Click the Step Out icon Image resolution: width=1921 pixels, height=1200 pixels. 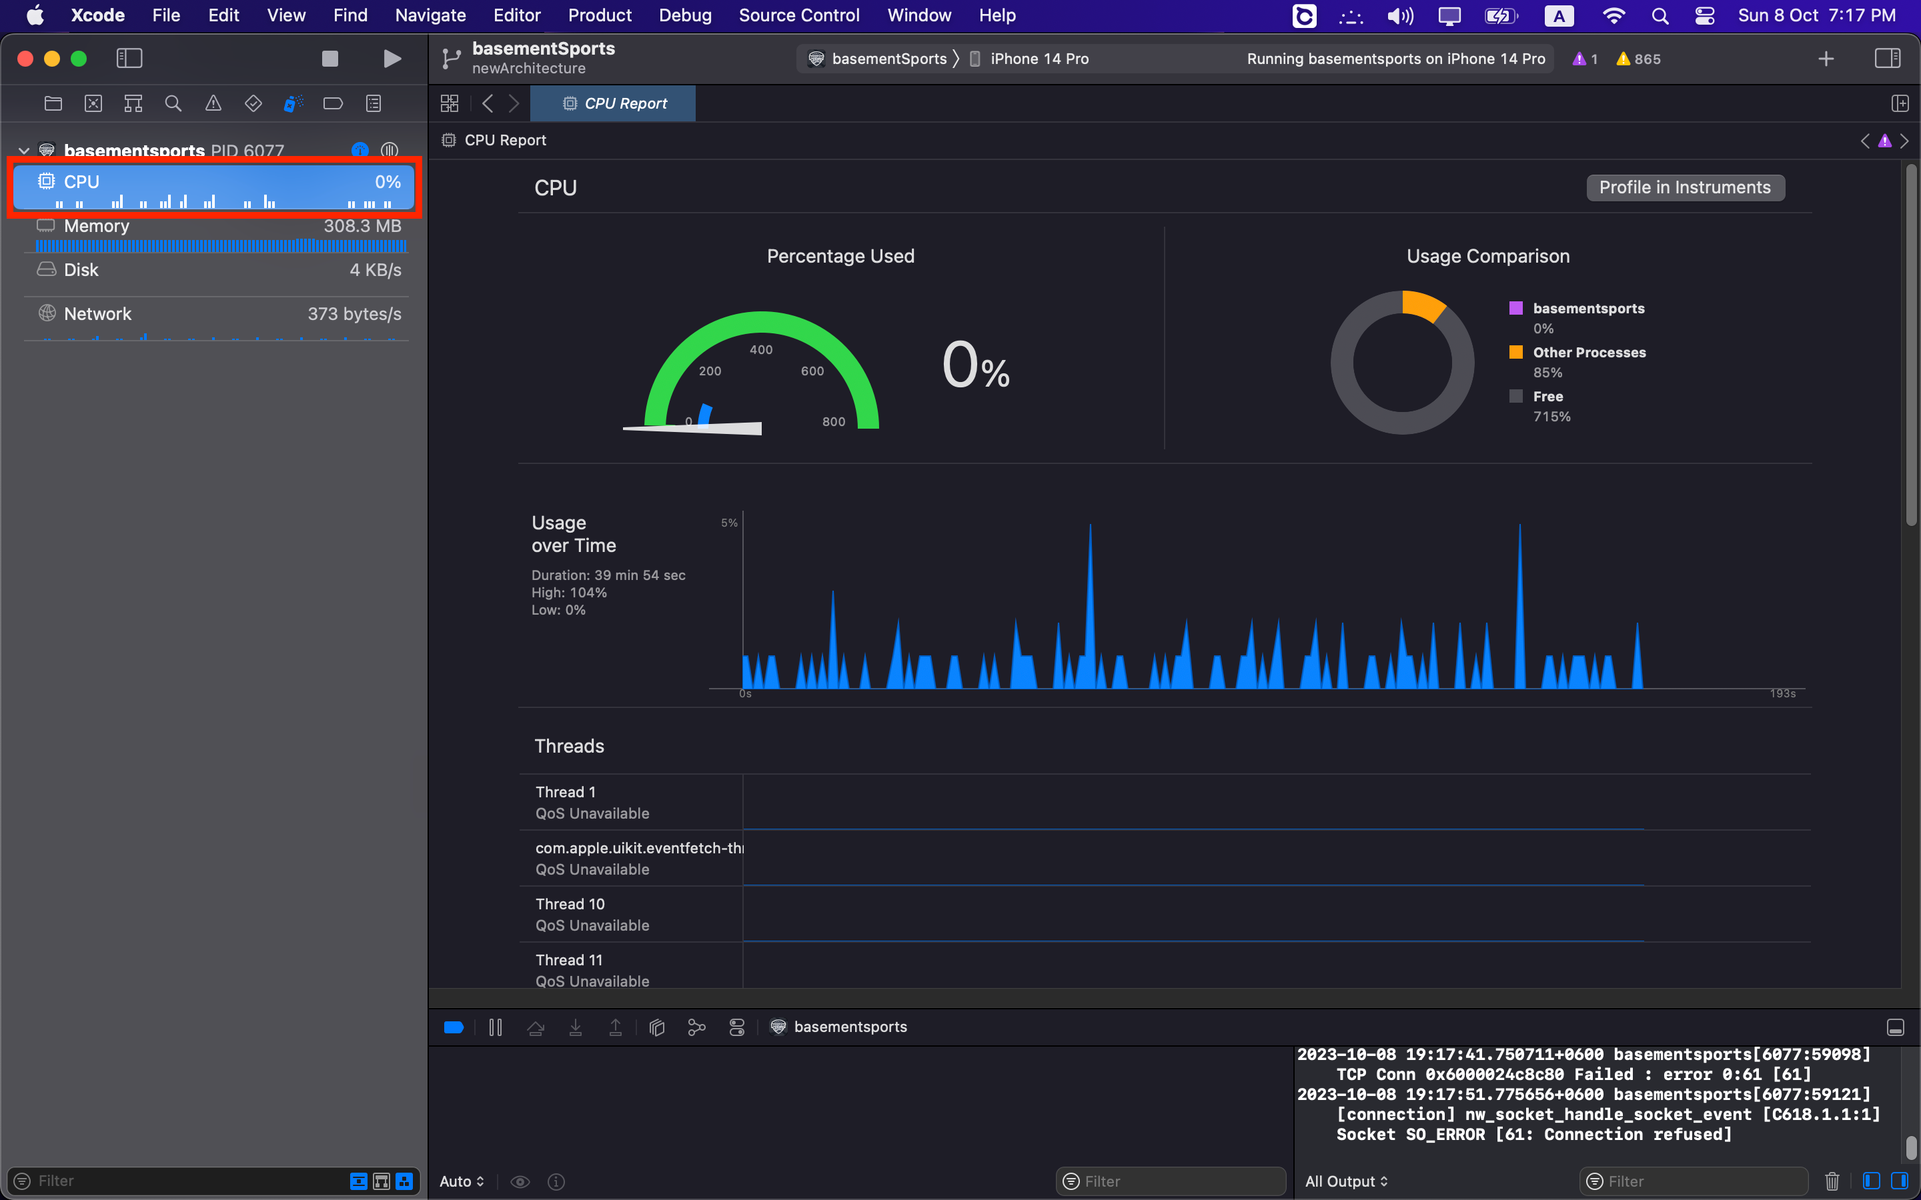coord(615,1027)
